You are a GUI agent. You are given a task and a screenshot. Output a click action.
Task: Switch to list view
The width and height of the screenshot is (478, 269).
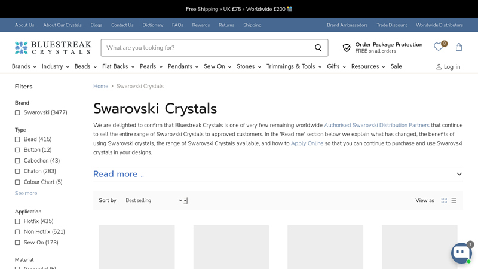[454, 200]
